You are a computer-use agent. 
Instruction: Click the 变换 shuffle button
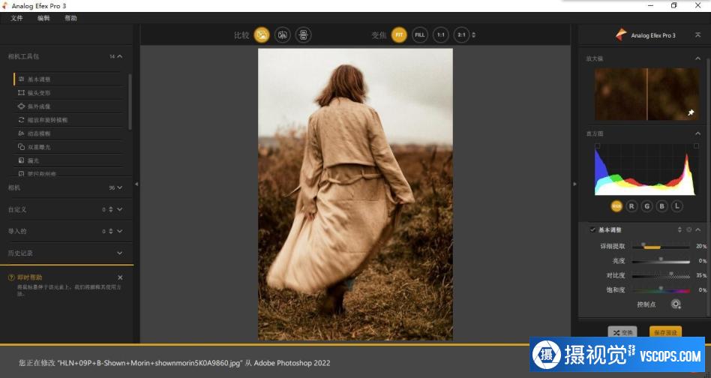click(622, 332)
